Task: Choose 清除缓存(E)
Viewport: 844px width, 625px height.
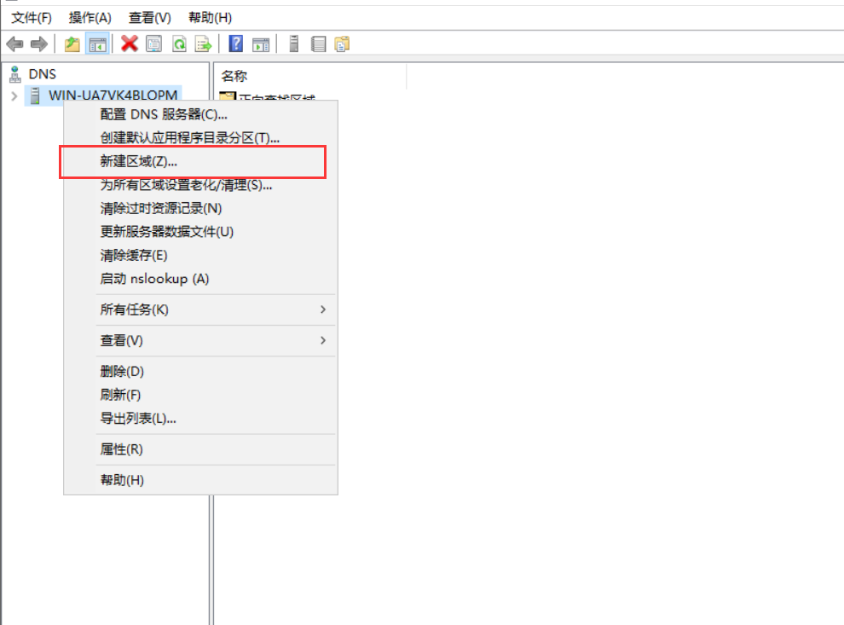Action: 201,255
